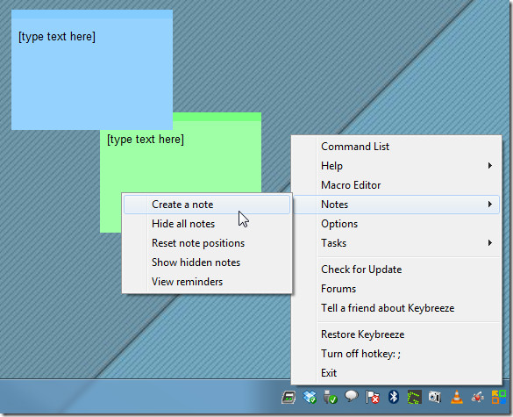Open the Bluetooth tray icon
This screenshot has width=513, height=417.
pos(393,397)
